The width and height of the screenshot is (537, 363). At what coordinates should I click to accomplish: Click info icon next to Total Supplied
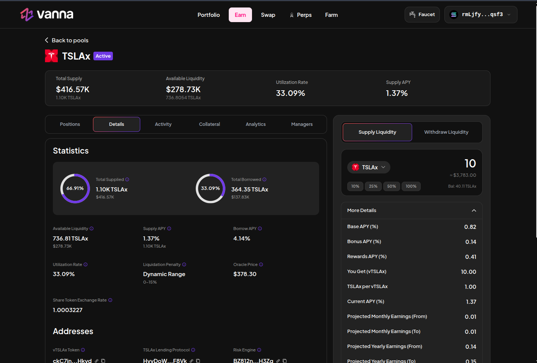point(127,179)
